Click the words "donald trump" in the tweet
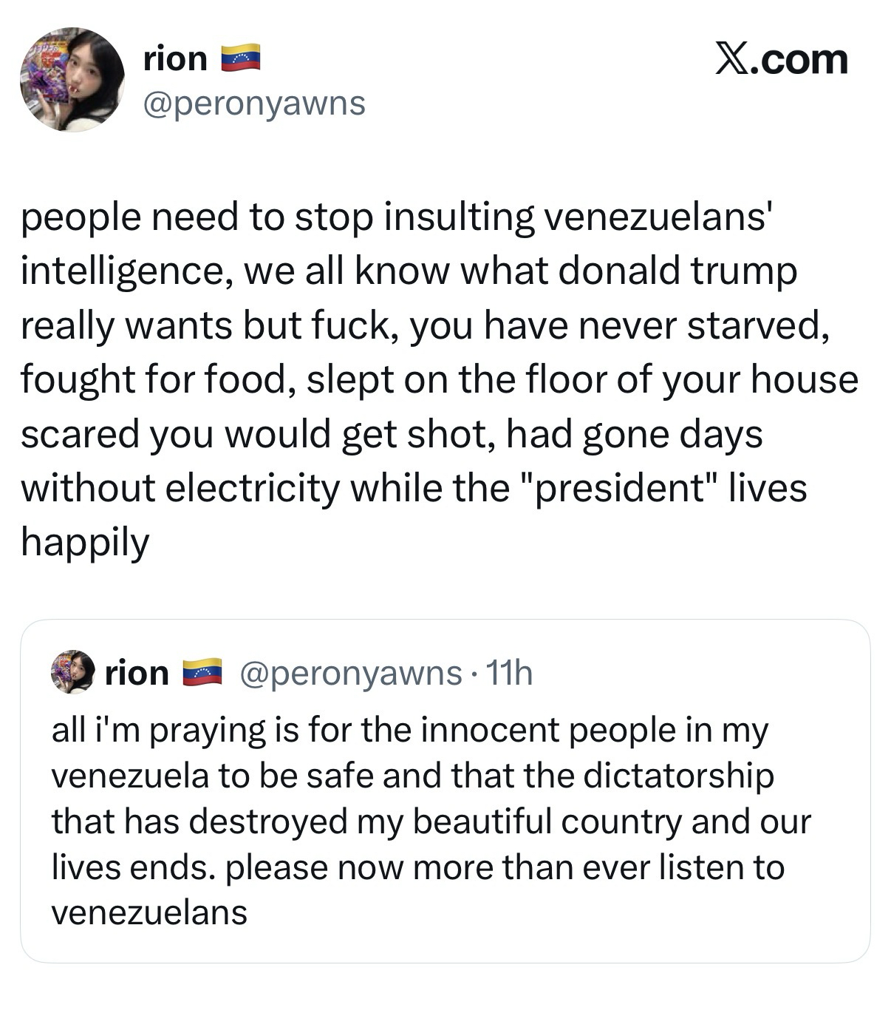The width and height of the screenshot is (891, 1013). point(677,271)
